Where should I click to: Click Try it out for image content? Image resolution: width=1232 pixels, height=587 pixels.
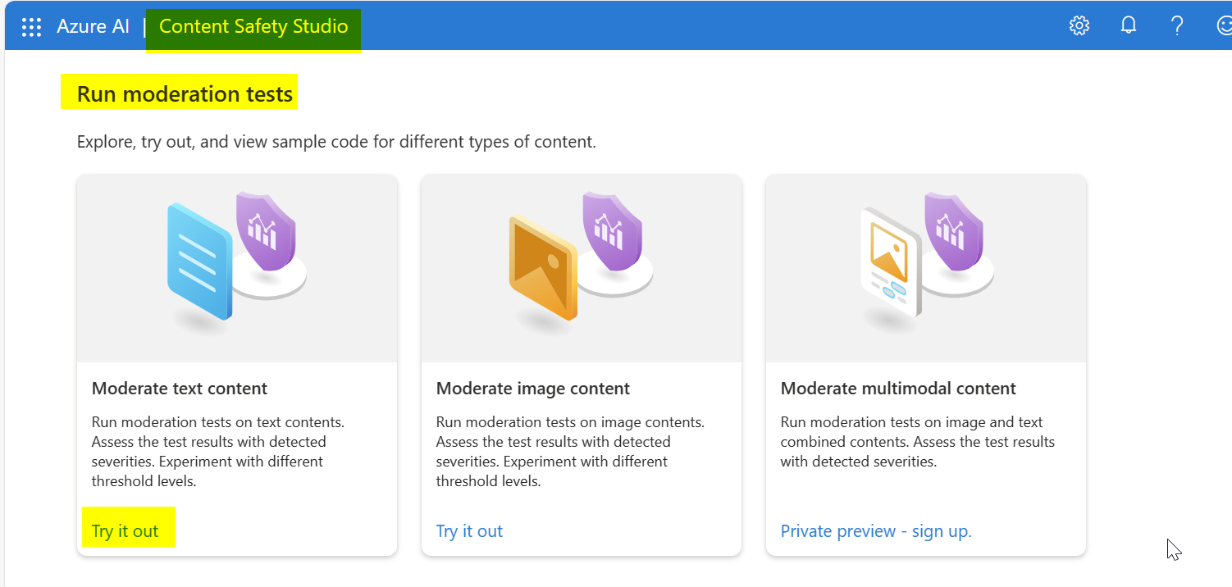click(x=469, y=531)
